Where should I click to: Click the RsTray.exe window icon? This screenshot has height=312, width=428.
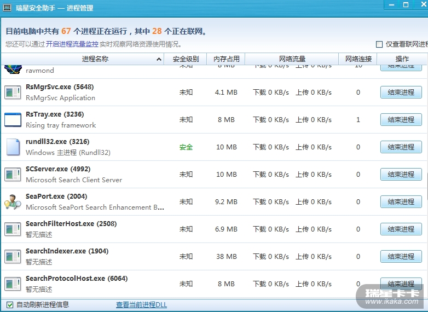pyautogui.click(x=13, y=119)
